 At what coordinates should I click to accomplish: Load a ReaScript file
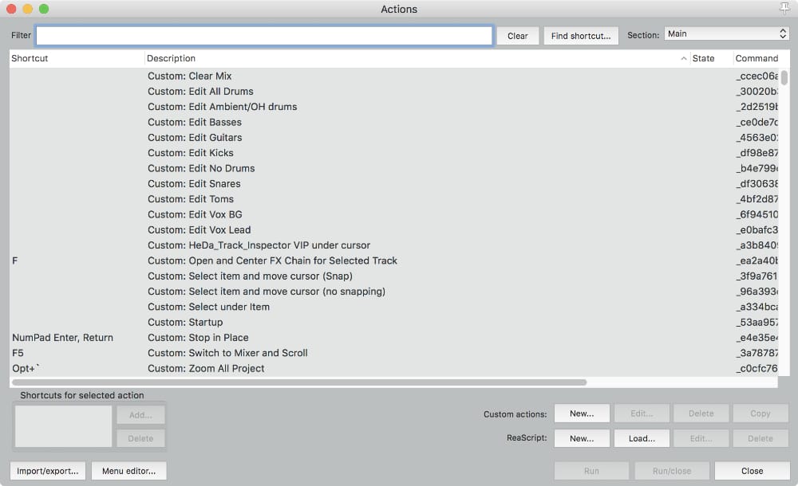pos(642,438)
